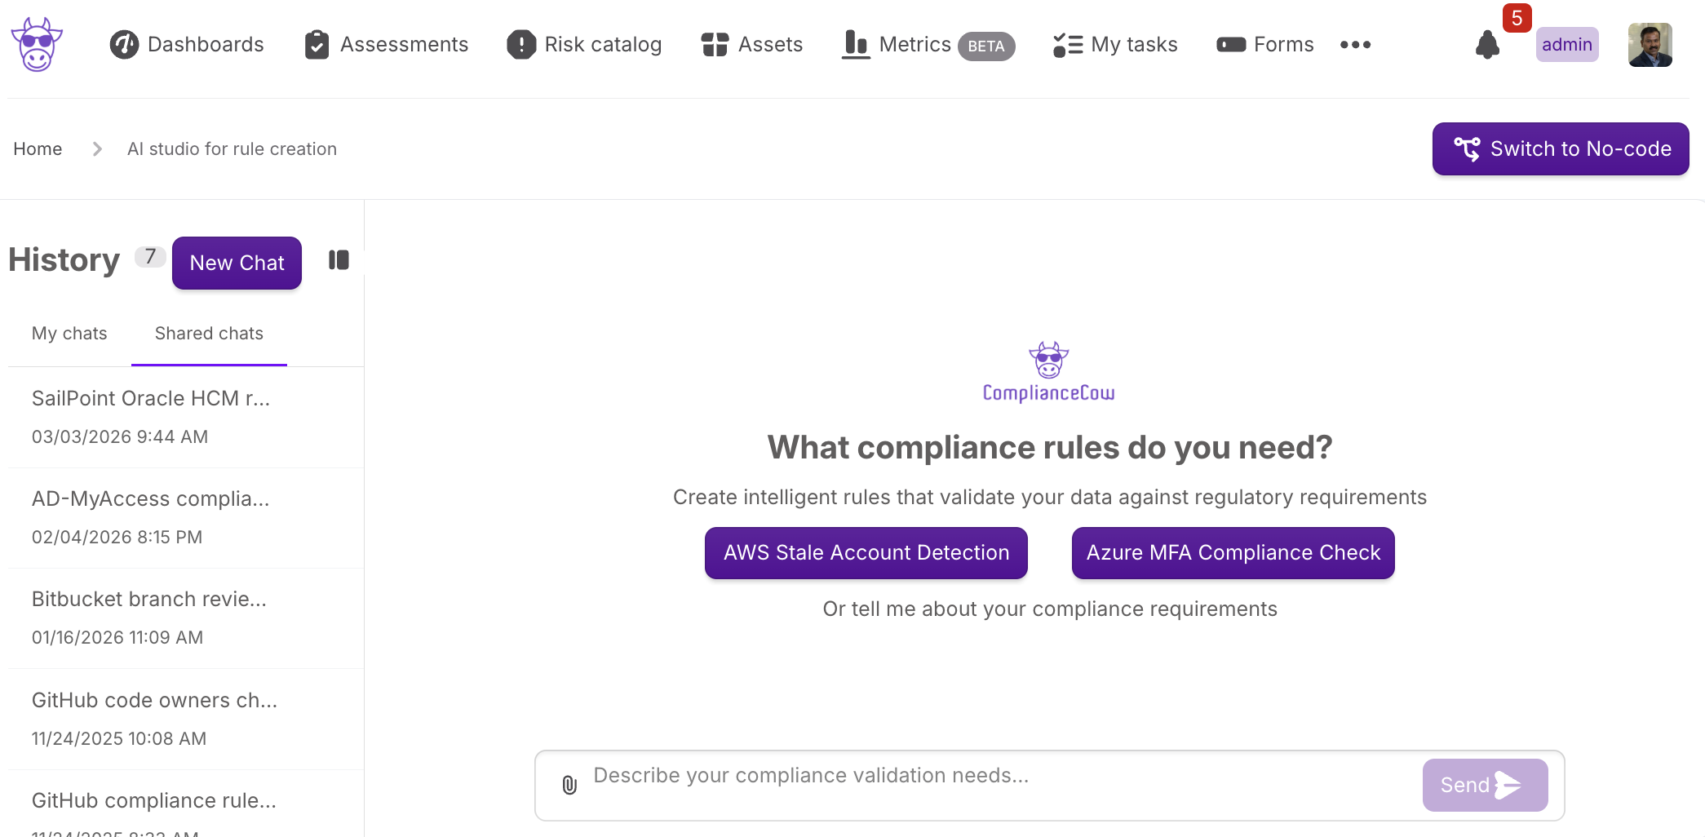Start a New Chat

pyautogui.click(x=237, y=263)
